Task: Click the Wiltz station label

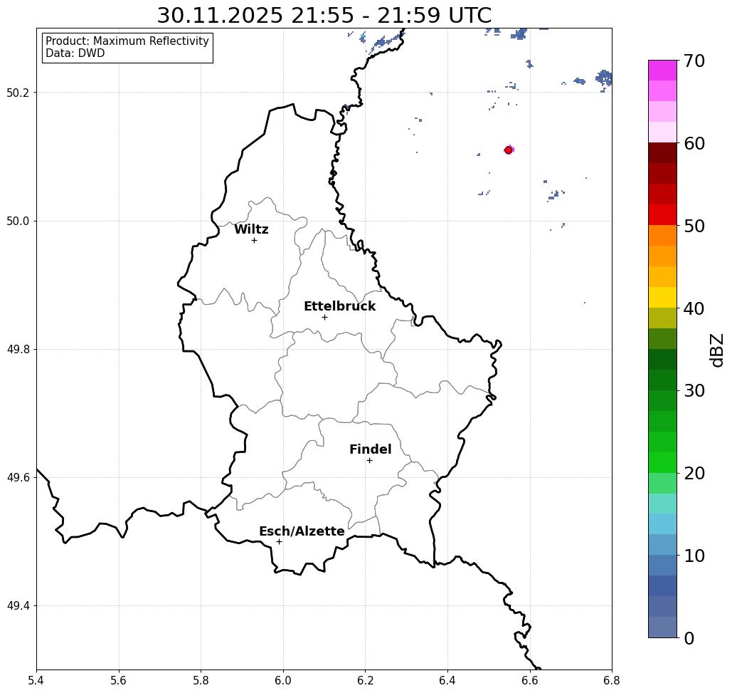Action: pos(251,229)
